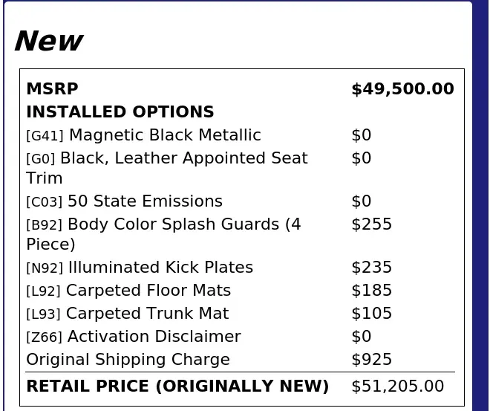The height and width of the screenshot is (411, 490).
Task: Select the MSRP label
Action: click(52, 89)
